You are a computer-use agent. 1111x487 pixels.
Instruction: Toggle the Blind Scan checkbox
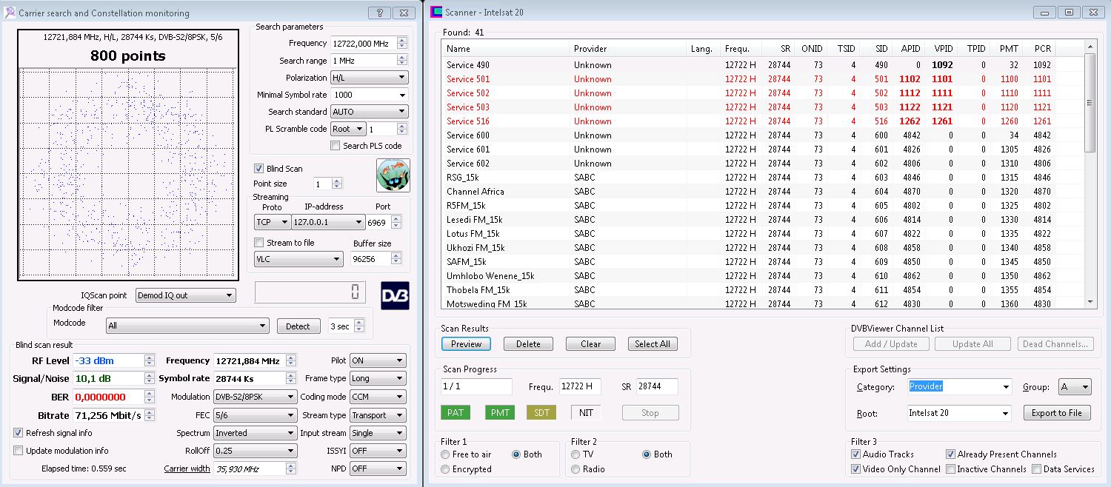(x=258, y=169)
